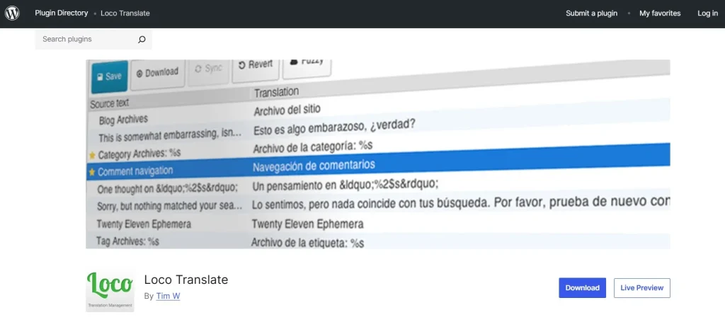Select Sorry, but nothing matched row
This screenshot has height=327, width=725.
169,206
